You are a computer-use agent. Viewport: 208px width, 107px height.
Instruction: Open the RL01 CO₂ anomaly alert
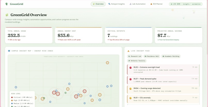click(163, 99)
